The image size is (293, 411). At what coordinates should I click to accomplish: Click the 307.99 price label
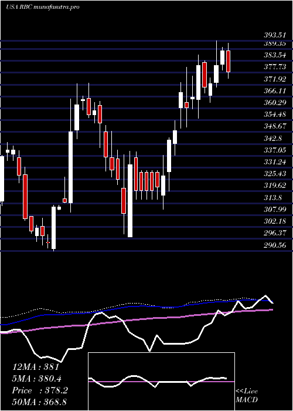(x=275, y=209)
